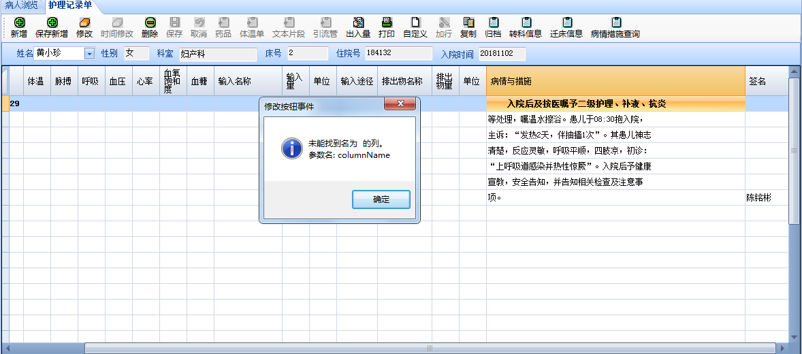Click the 血压 column header

pyautogui.click(x=118, y=81)
